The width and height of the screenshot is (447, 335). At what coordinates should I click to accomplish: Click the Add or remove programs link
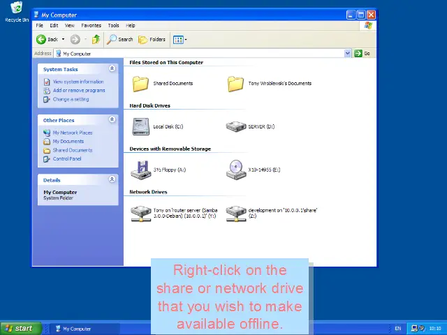tap(79, 91)
